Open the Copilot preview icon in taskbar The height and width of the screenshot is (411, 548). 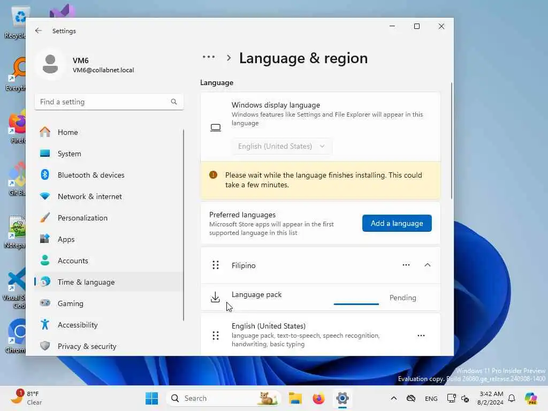(x=531, y=398)
